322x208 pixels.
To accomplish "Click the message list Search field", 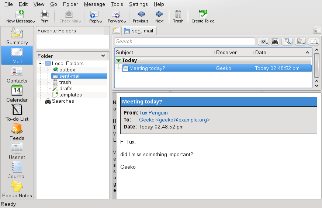I will (x=185, y=41).
